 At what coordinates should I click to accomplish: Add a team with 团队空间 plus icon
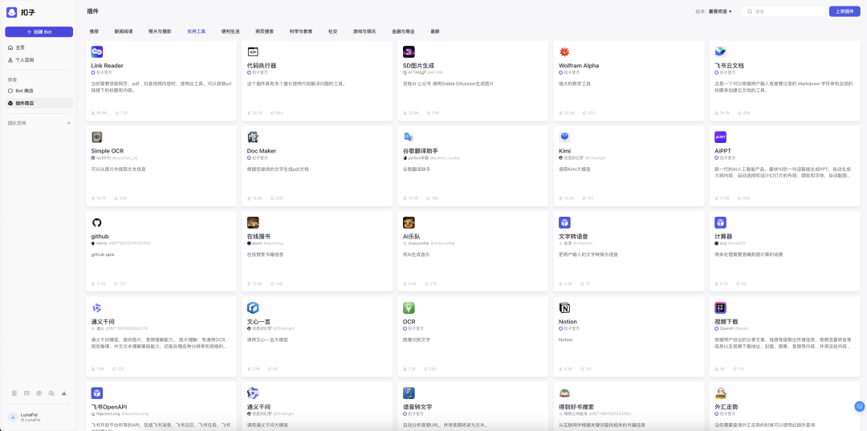point(68,123)
